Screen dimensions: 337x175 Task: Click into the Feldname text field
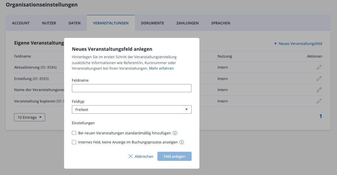pyautogui.click(x=131, y=88)
